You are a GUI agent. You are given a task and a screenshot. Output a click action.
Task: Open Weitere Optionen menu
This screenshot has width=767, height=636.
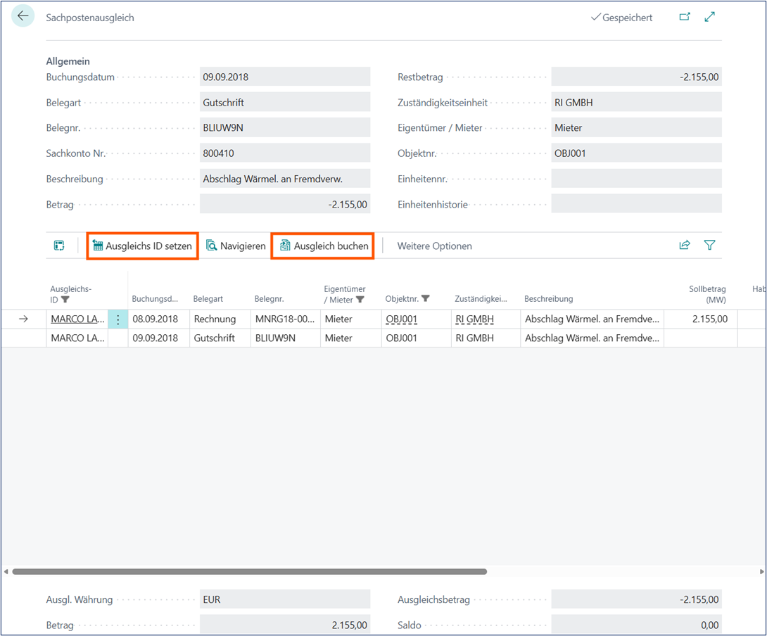(434, 246)
